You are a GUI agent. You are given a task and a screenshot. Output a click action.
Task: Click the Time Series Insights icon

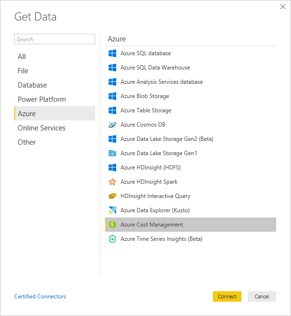click(112, 239)
